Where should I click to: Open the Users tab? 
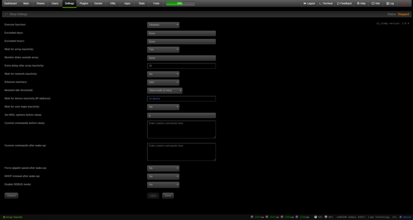point(55,4)
